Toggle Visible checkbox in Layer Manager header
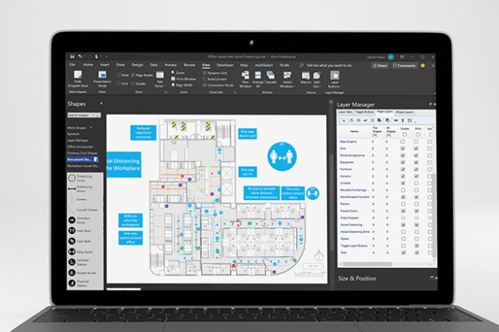This screenshot has height=332, width=499. click(405, 134)
